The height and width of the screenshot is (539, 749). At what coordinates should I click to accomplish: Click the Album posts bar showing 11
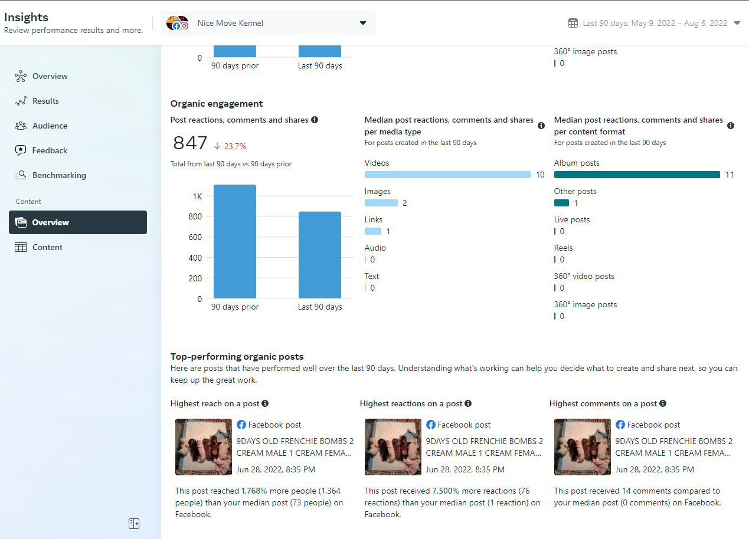click(637, 175)
